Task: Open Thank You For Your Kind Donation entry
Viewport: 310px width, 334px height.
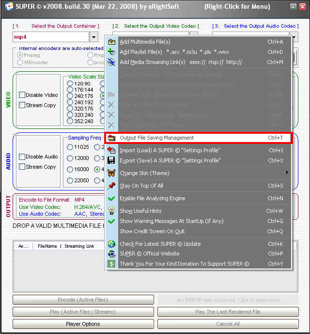Action: coord(198,264)
